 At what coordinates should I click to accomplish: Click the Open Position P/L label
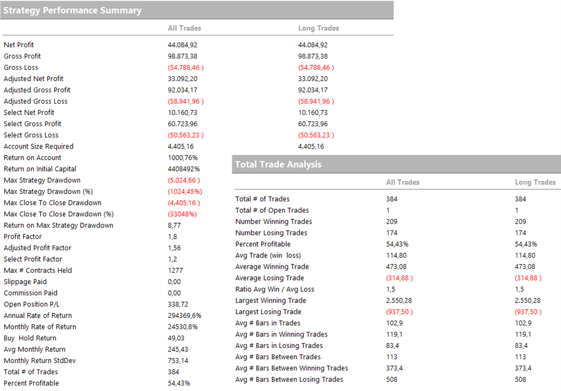tap(32, 304)
